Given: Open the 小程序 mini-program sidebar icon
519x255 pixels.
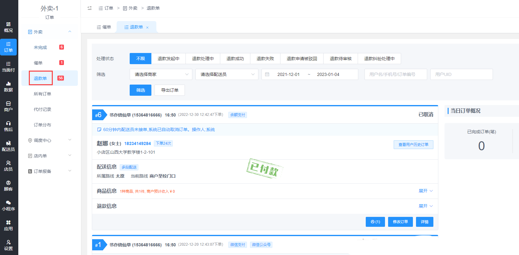Looking at the screenshot, I should pos(8,206).
